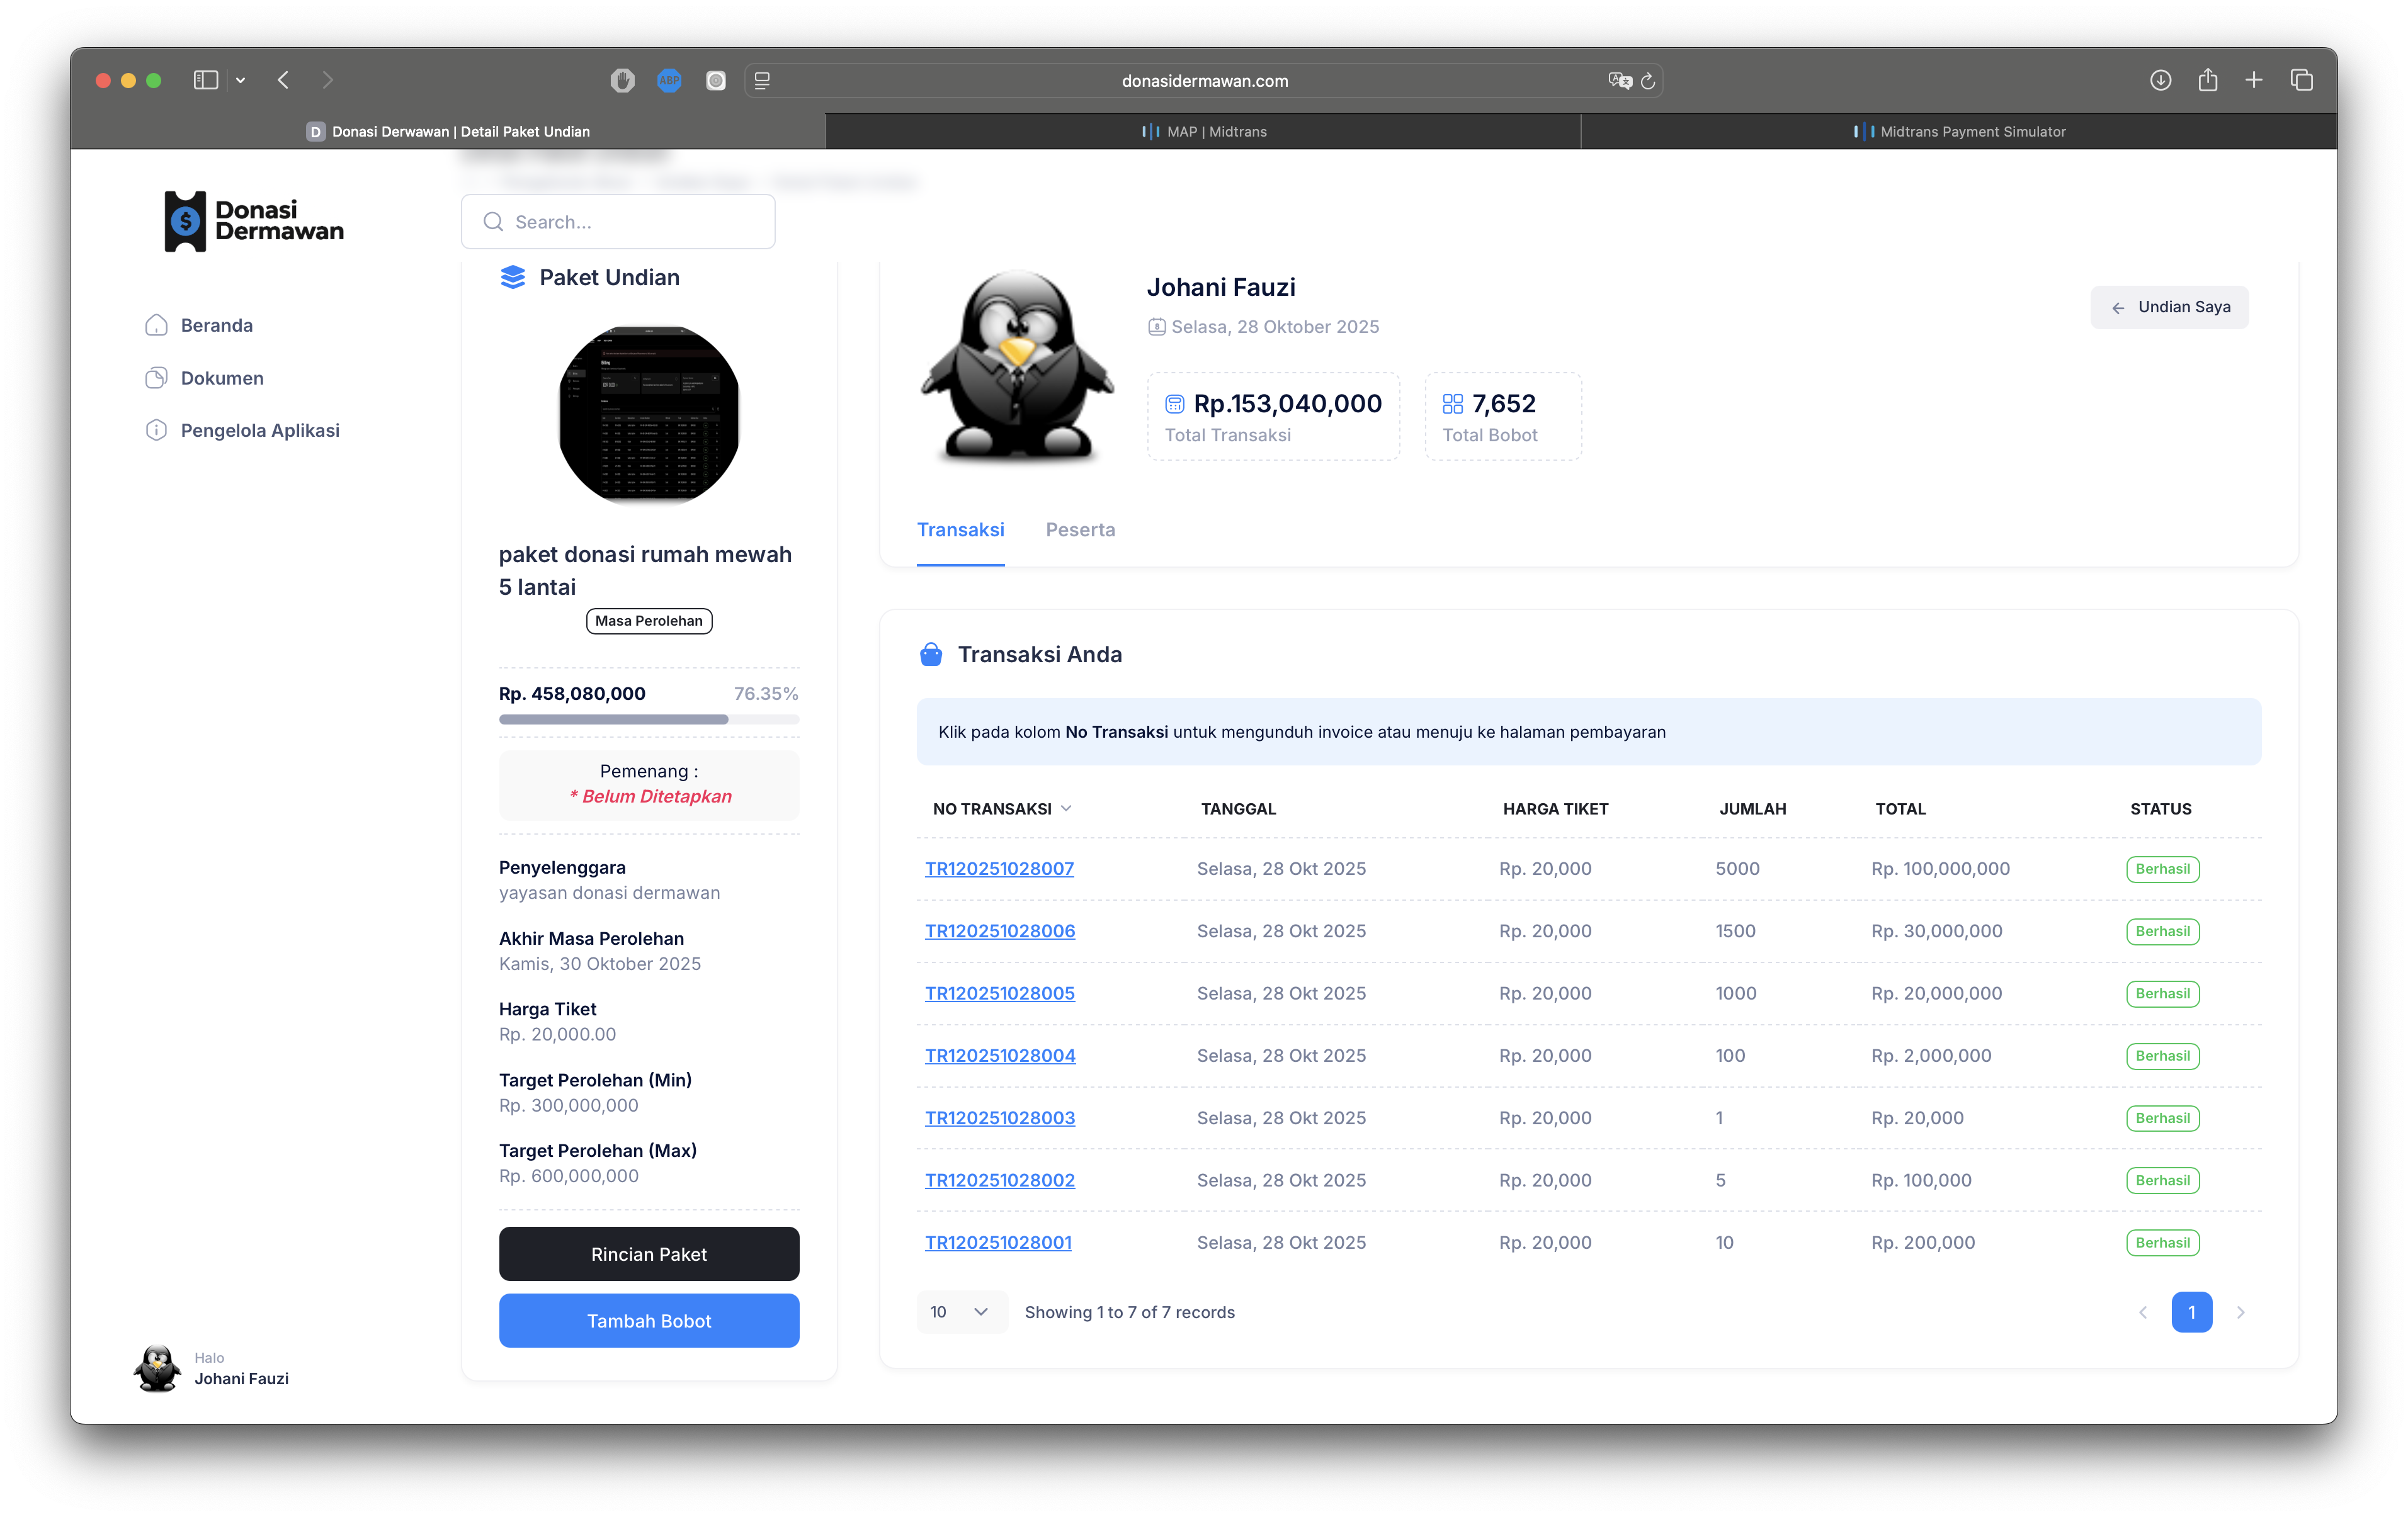Show the Safari tab overview icon
This screenshot has width=2408, height=1517.
(x=2301, y=80)
